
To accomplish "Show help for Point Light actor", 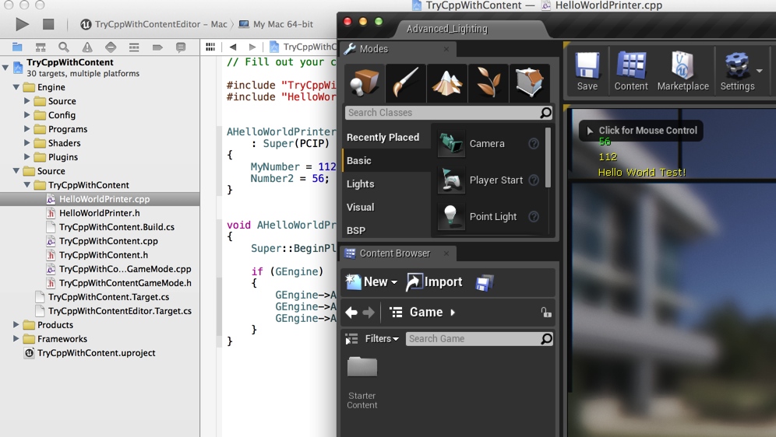I will point(534,216).
